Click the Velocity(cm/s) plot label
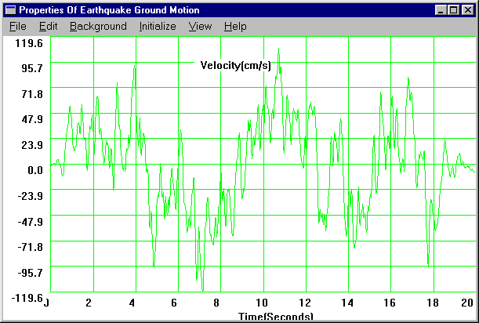Image resolution: width=479 pixels, height=323 pixels. 235,65
